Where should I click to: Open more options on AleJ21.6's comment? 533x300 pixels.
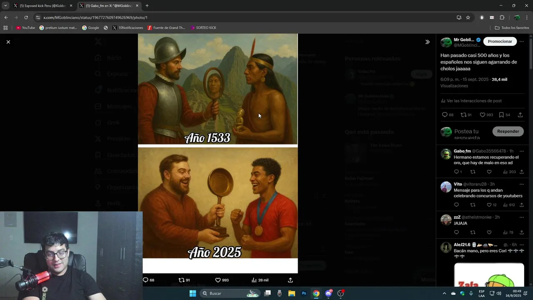(522, 245)
